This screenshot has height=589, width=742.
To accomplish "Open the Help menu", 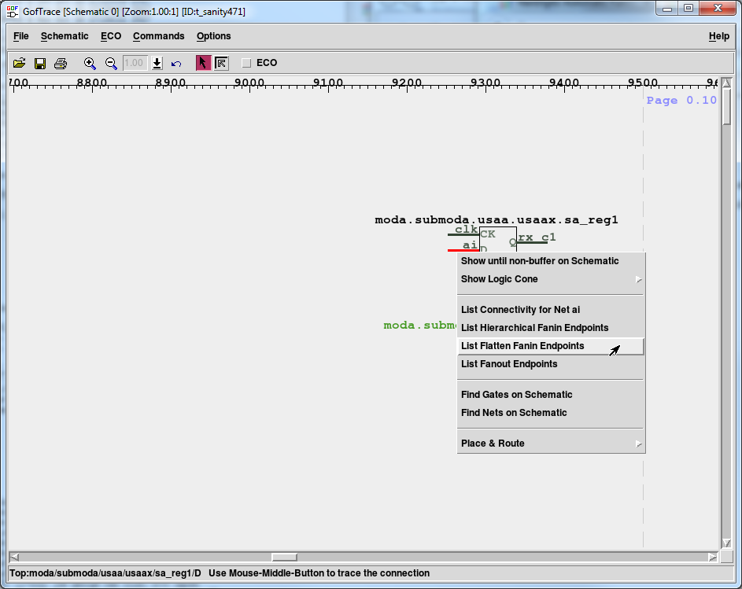I will pos(718,36).
